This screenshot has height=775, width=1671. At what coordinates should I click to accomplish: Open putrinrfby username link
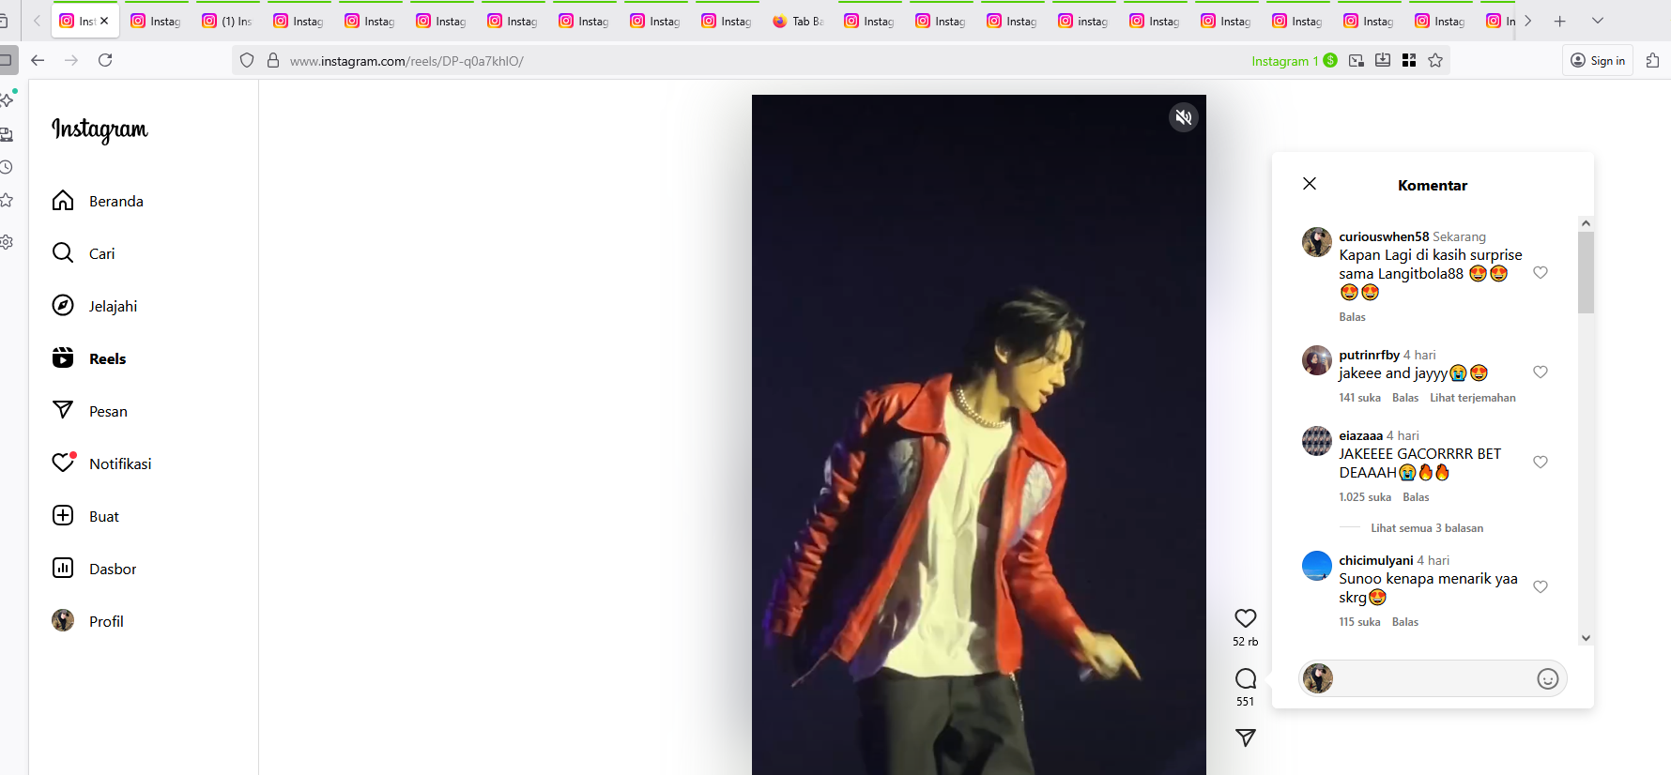coord(1369,355)
